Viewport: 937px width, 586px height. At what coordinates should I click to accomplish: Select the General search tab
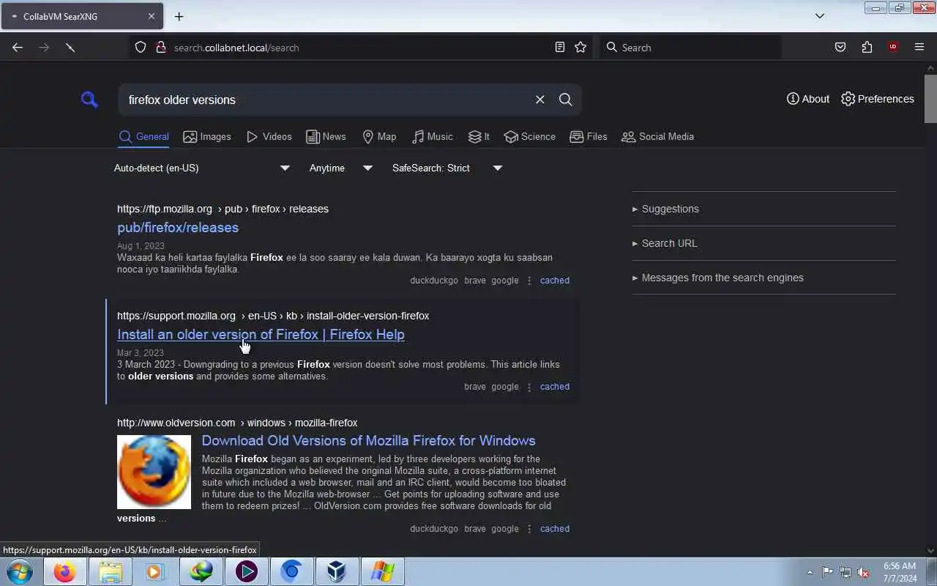[143, 136]
